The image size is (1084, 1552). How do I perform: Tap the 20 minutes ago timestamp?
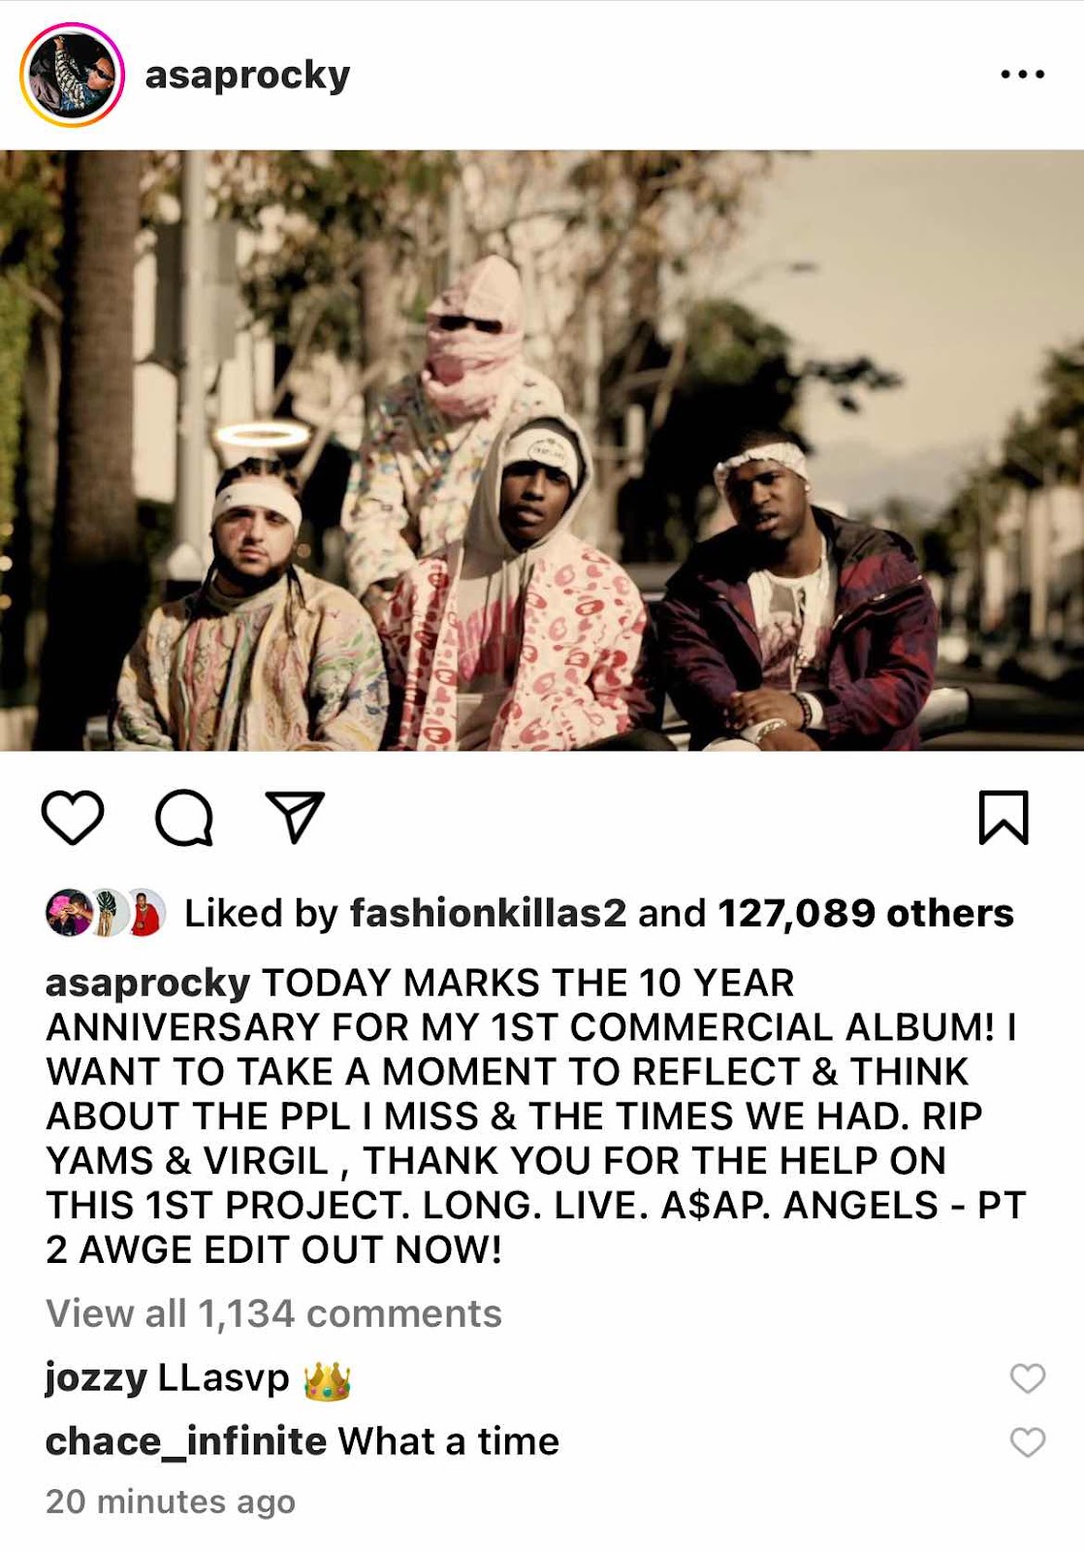(x=170, y=1502)
